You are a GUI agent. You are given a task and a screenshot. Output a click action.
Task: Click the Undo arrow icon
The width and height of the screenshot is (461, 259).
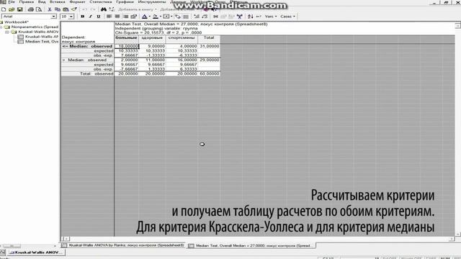pyautogui.click(x=84, y=9)
